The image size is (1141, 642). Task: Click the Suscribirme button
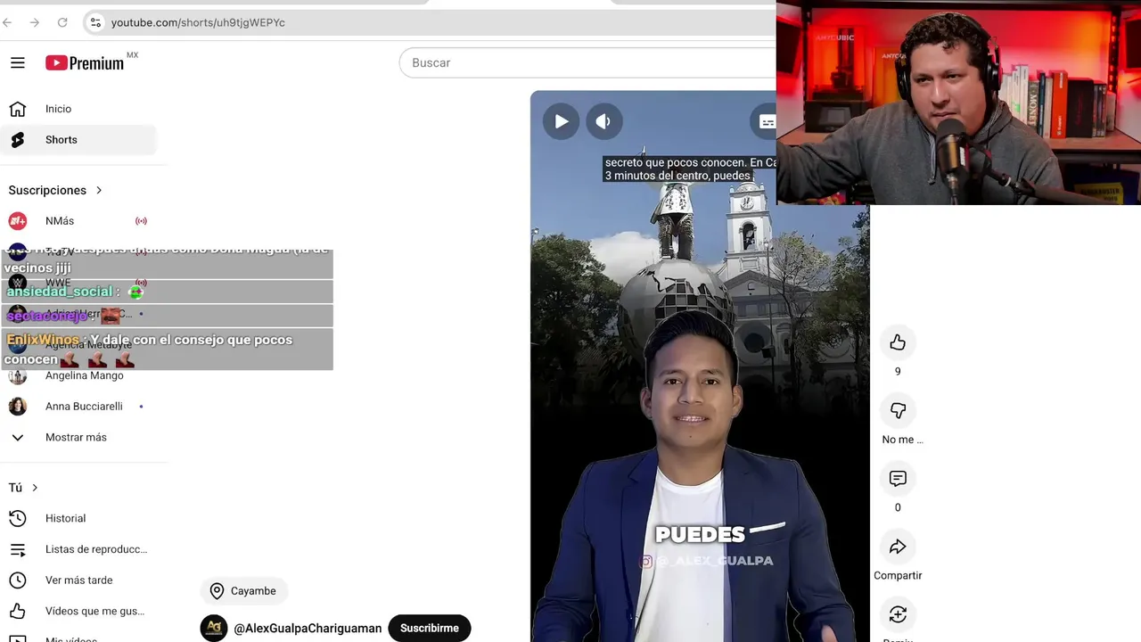coord(430,628)
